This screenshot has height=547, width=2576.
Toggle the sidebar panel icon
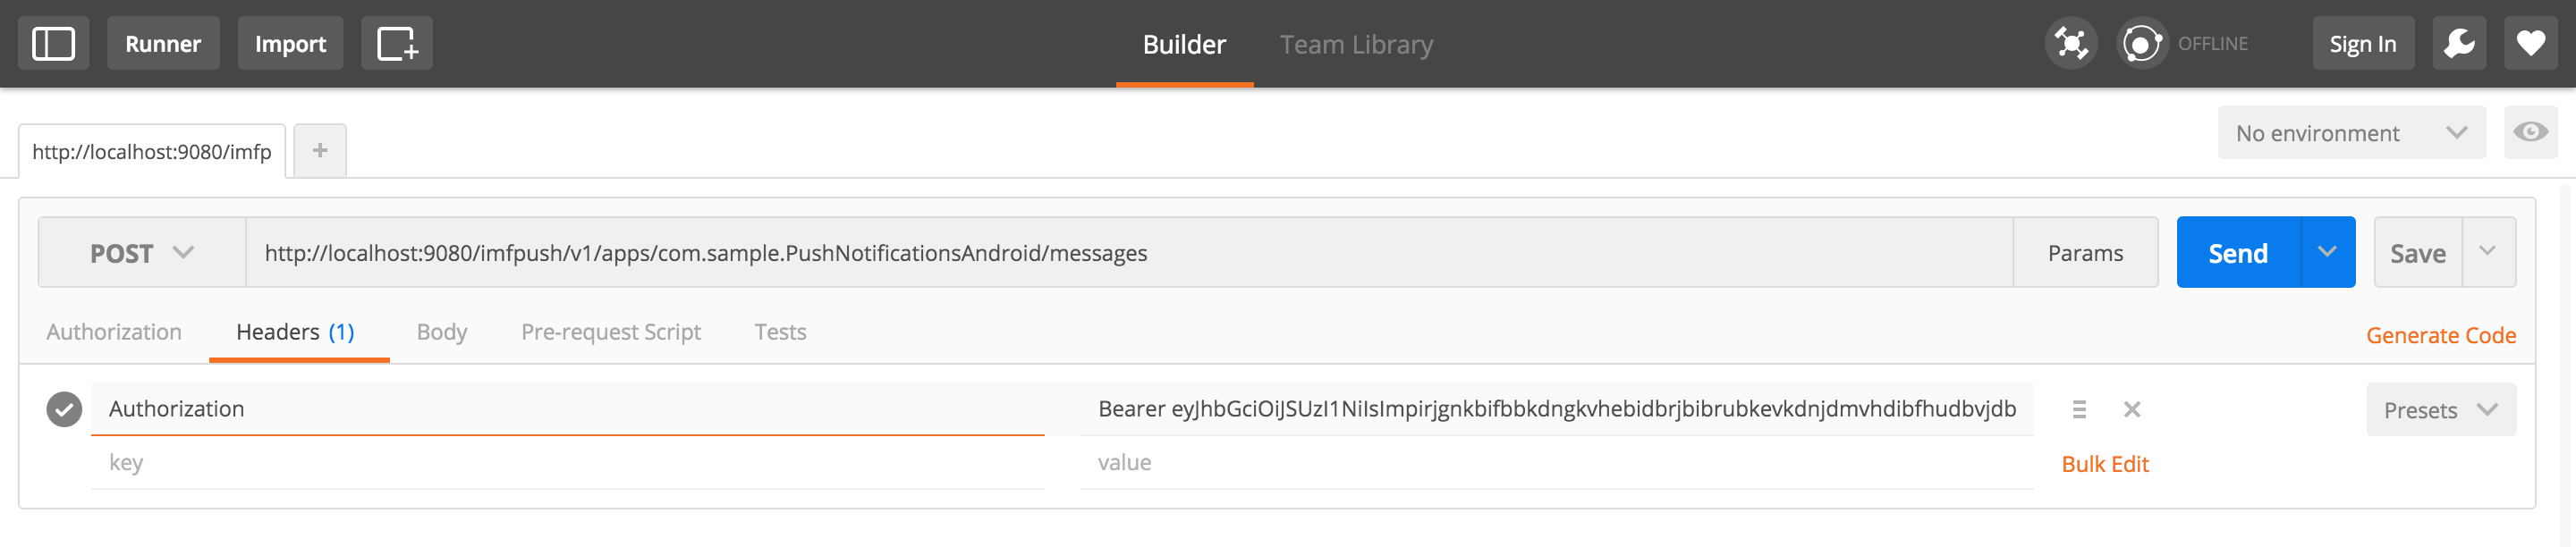pyautogui.click(x=54, y=44)
